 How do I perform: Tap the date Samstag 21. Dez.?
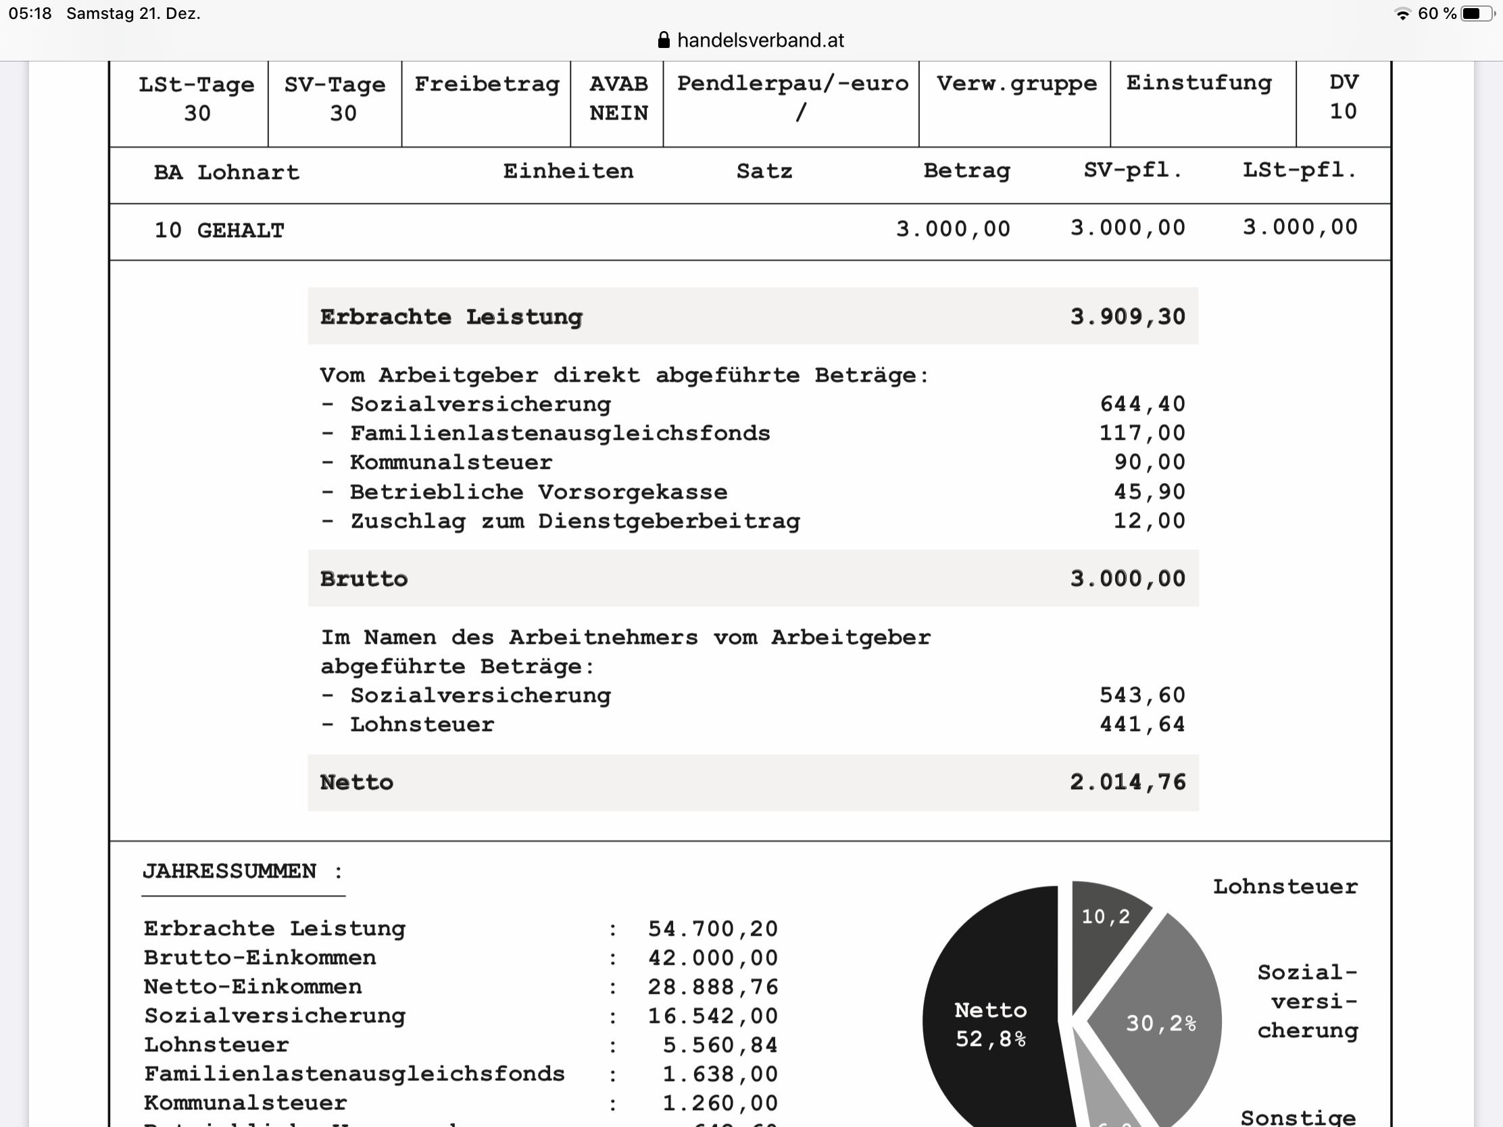tap(133, 14)
